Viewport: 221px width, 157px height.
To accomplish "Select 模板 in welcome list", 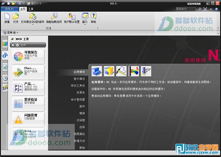I will click(x=82, y=113).
